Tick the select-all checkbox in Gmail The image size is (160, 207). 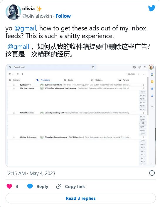(10, 74)
